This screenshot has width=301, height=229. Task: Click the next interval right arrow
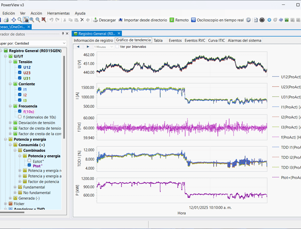click(x=88, y=47)
